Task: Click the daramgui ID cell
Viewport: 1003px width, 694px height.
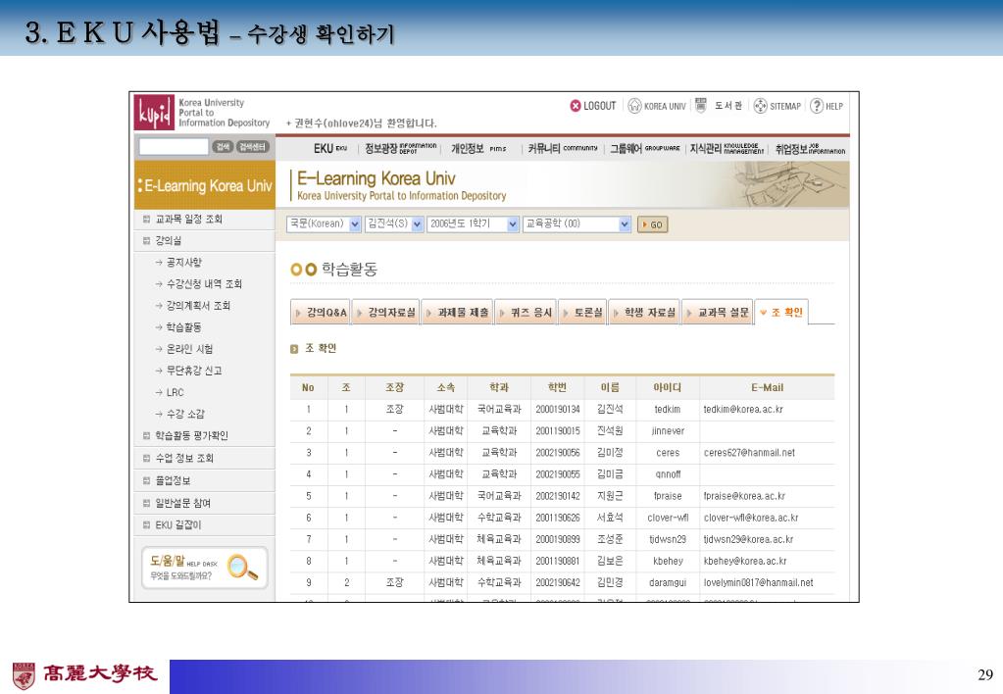Action: (x=668, y=584)
